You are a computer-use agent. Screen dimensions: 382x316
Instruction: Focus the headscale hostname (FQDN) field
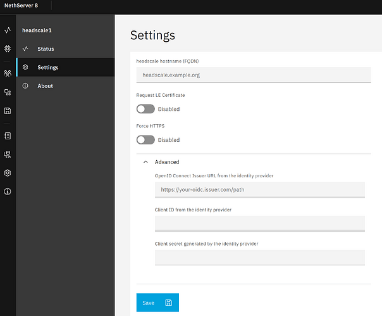[x=250, y=75]
